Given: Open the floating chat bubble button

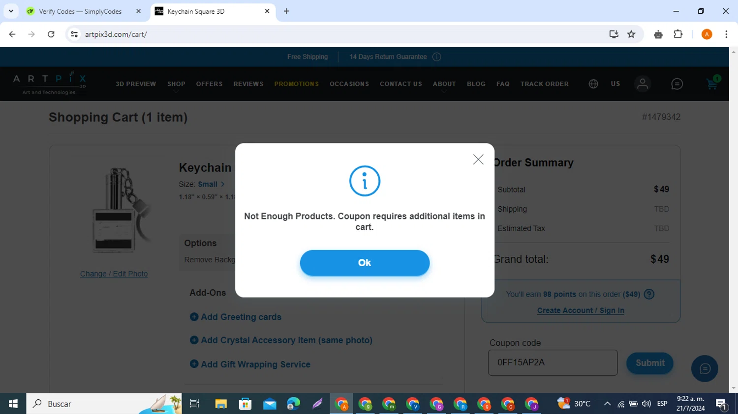Looking at the screenshot, I should (x=705, y=369).
